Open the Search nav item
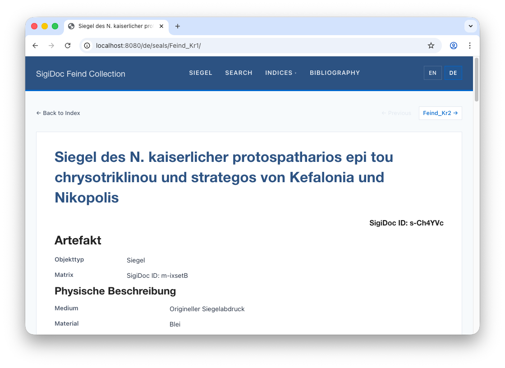Screen dimensions: 505x368 [239, 73]
